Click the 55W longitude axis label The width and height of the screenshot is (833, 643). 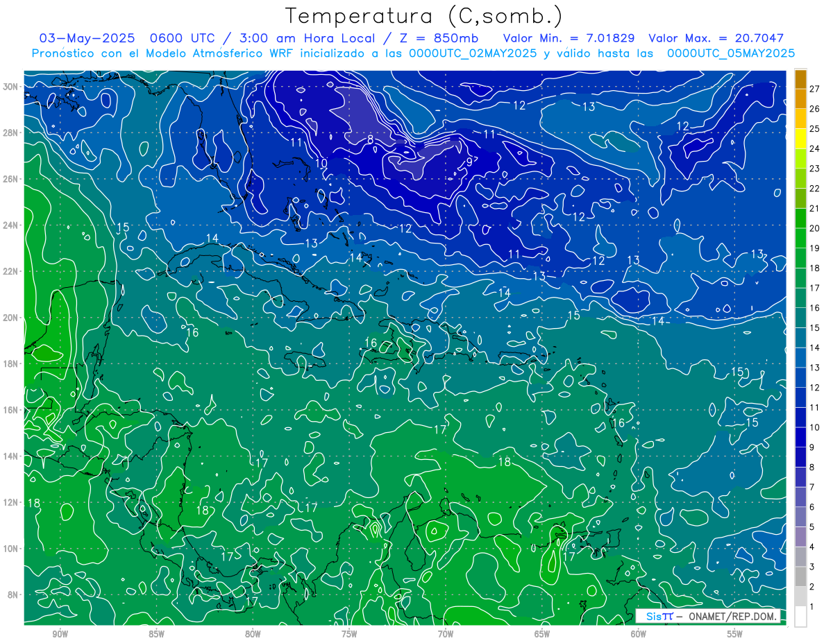pos(735,634)
